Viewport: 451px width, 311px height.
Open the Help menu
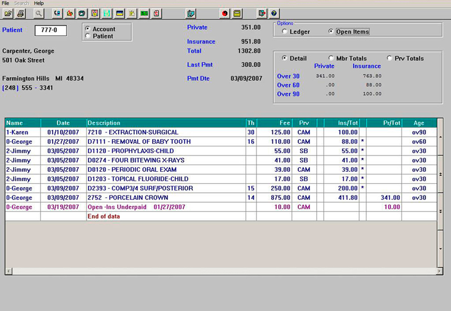39,3
